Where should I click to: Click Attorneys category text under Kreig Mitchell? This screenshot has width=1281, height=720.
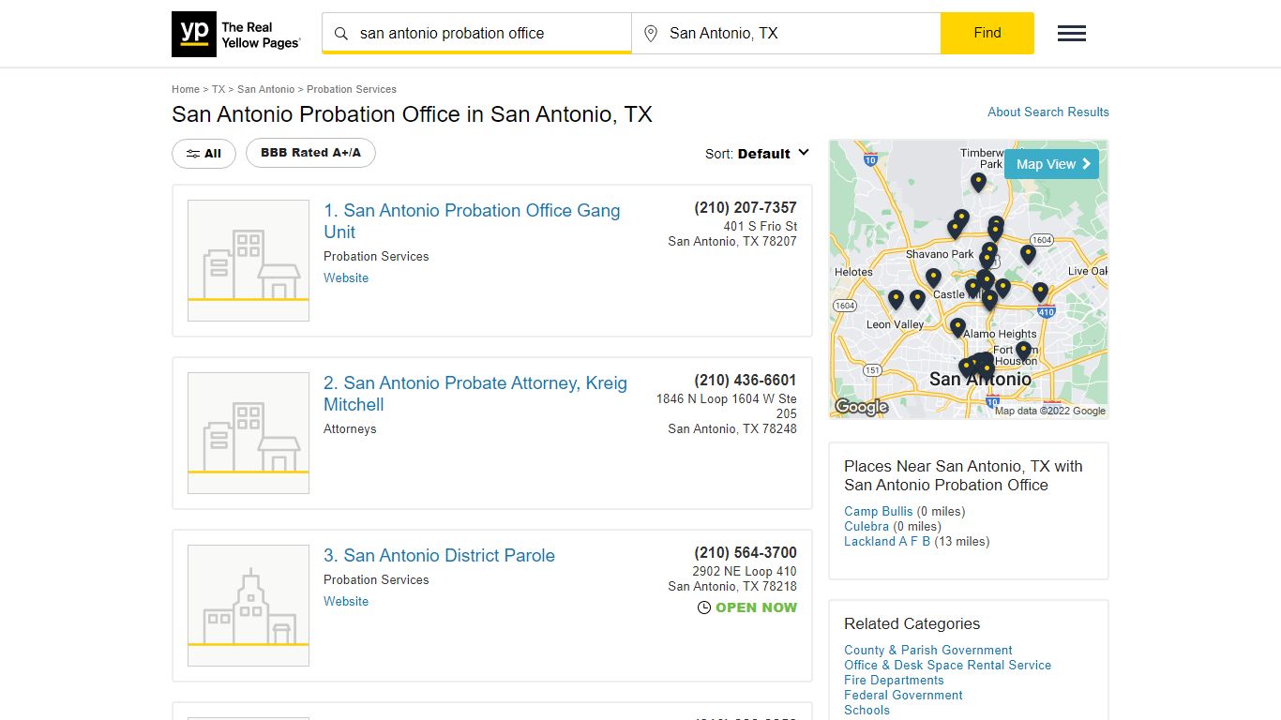point(350,428)
